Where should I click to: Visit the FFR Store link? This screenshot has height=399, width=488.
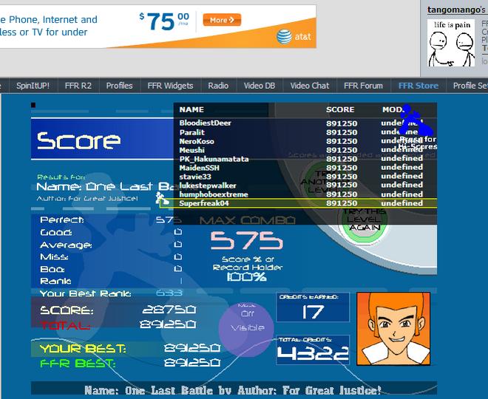[x=418, y=86]
